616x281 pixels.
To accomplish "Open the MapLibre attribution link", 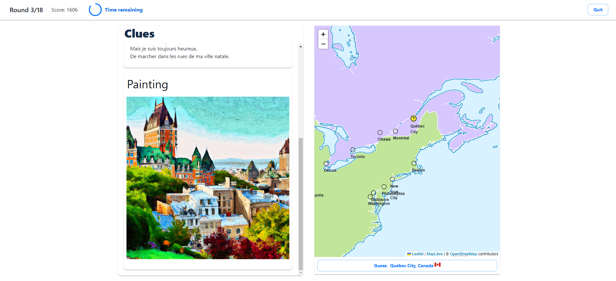I will (434, 254).
